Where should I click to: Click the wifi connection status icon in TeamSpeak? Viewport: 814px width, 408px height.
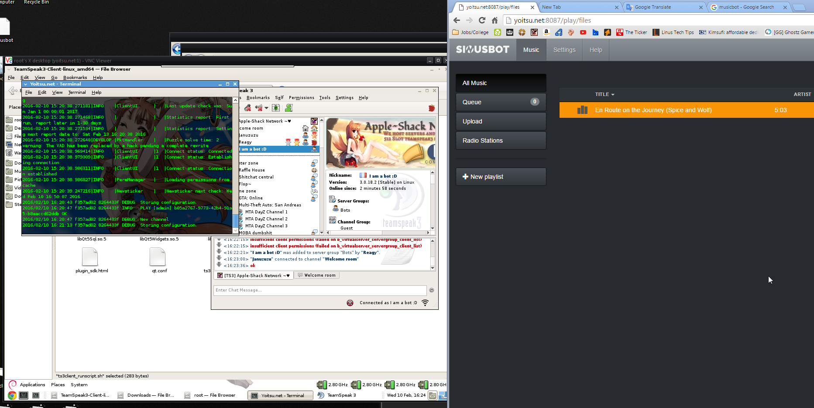click(425, 303)
